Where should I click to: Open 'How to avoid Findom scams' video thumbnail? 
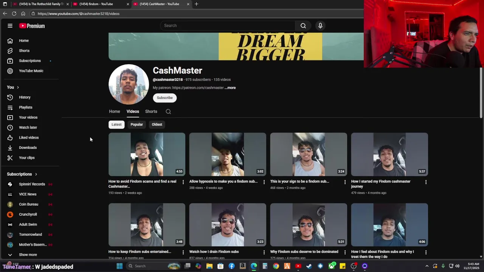(147, 154)
